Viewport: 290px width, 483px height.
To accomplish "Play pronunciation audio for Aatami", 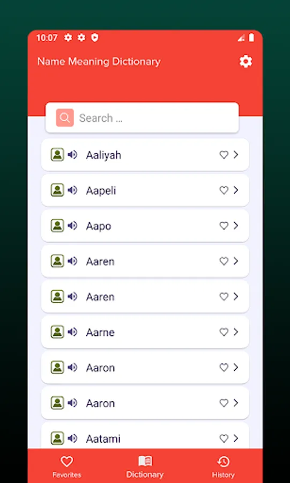I will tap(72, 438).
